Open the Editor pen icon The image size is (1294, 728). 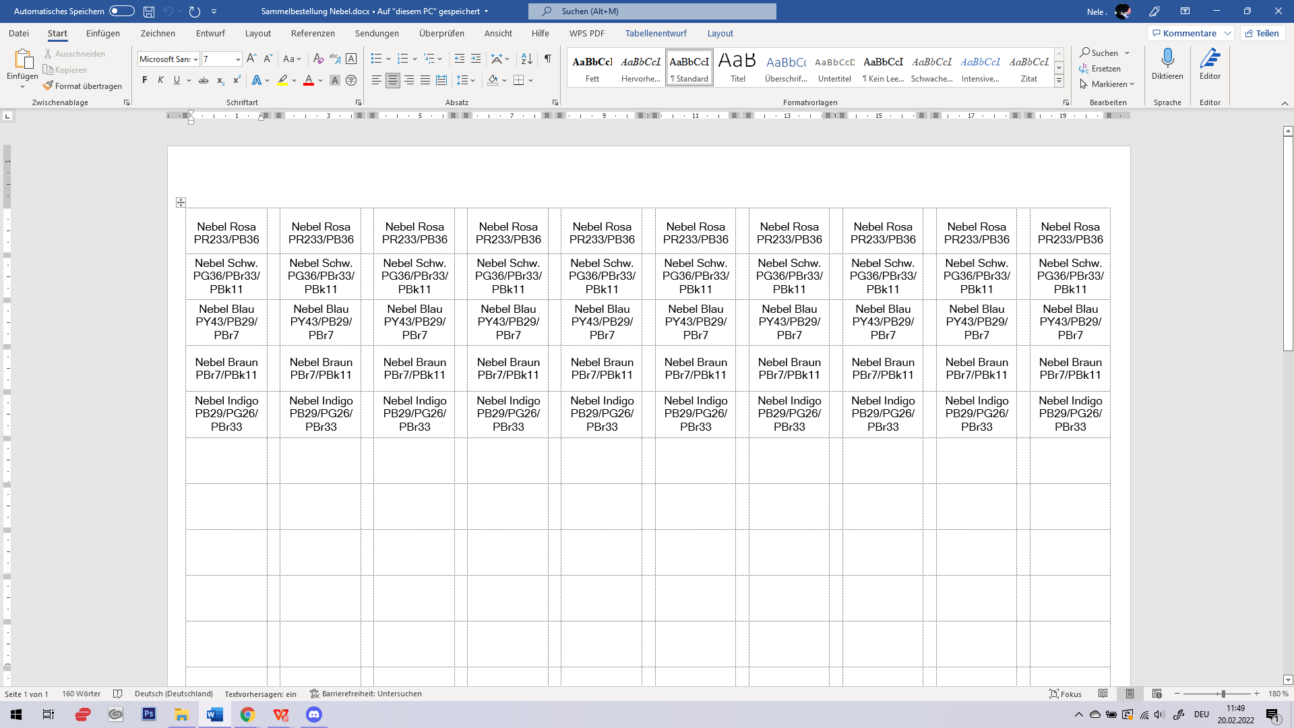pyautogui.click(x=1210, y=59)
